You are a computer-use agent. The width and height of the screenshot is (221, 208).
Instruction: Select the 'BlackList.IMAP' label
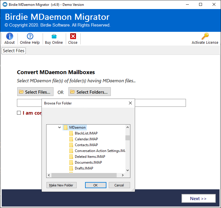coord(86,133)
